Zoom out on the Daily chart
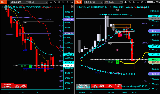Image resolution: width=160 pixels, height=94 pixels. [x=63, y=2]
